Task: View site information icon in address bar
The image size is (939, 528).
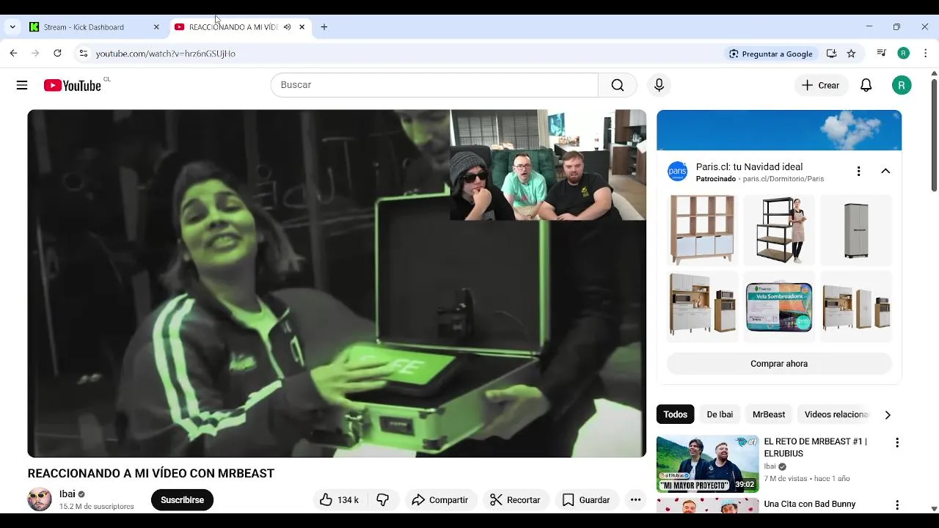Action: click(84, 54)
